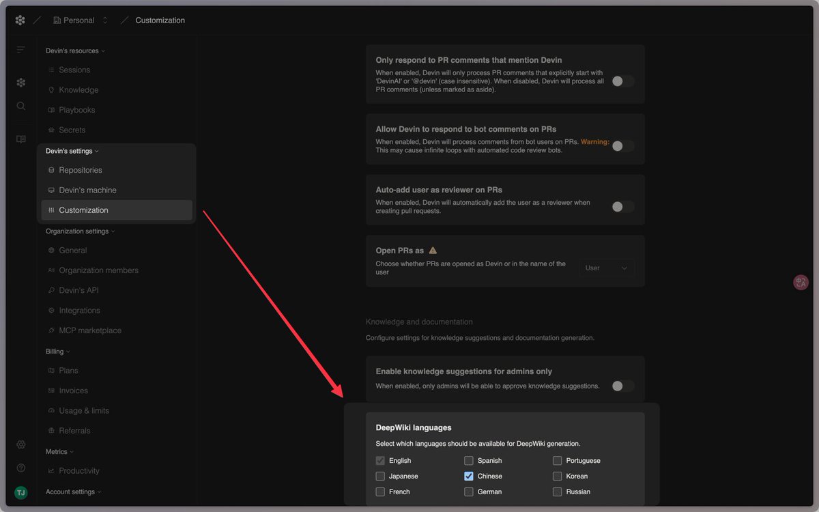The width and height of the screenshot is (819, 512).
Task: Click the Organization members people icon
Action: coord(51,270)
